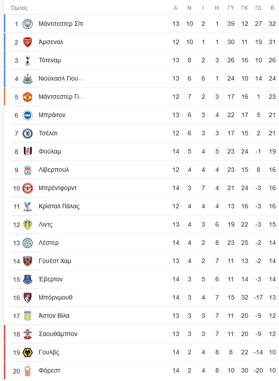Click the Όμιλος column header
Viewport: 279px width, 381px height.
(19, 8)
